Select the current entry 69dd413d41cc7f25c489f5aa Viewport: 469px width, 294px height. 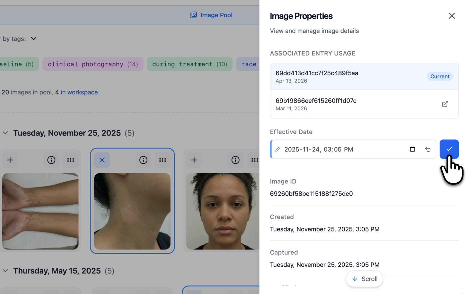point(364,76)
